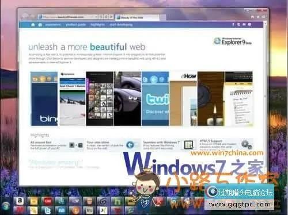Open the 'experience' nav menu item
The width and height of the screenshot is (288, 215).
[x=53, y=25]
